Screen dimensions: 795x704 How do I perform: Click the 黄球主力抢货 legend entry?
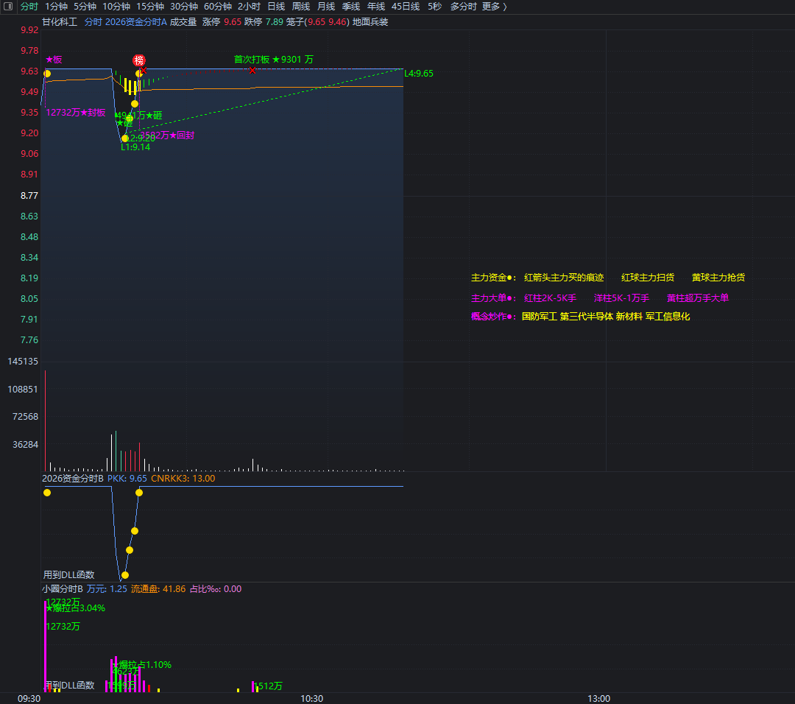point(718,278)
